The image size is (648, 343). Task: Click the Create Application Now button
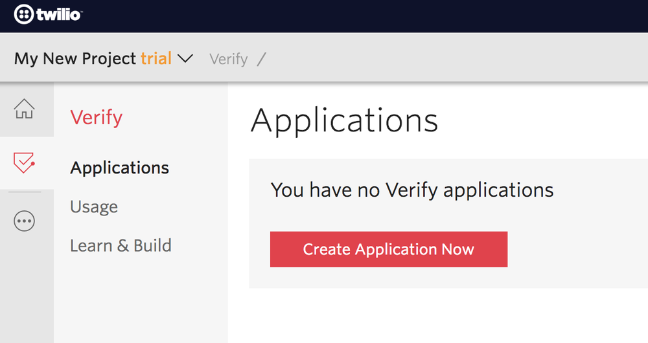click(x=389, y=249)
